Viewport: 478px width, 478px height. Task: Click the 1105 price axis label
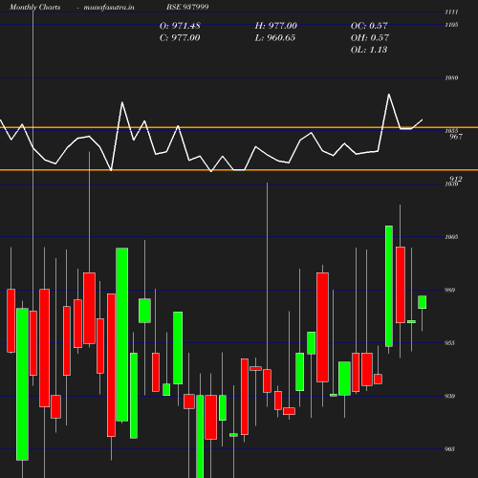[x=451, y=25]
